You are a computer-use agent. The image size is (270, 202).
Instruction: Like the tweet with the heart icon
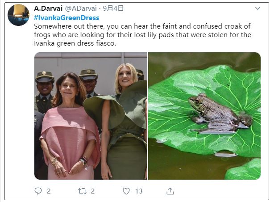point(126,191)
